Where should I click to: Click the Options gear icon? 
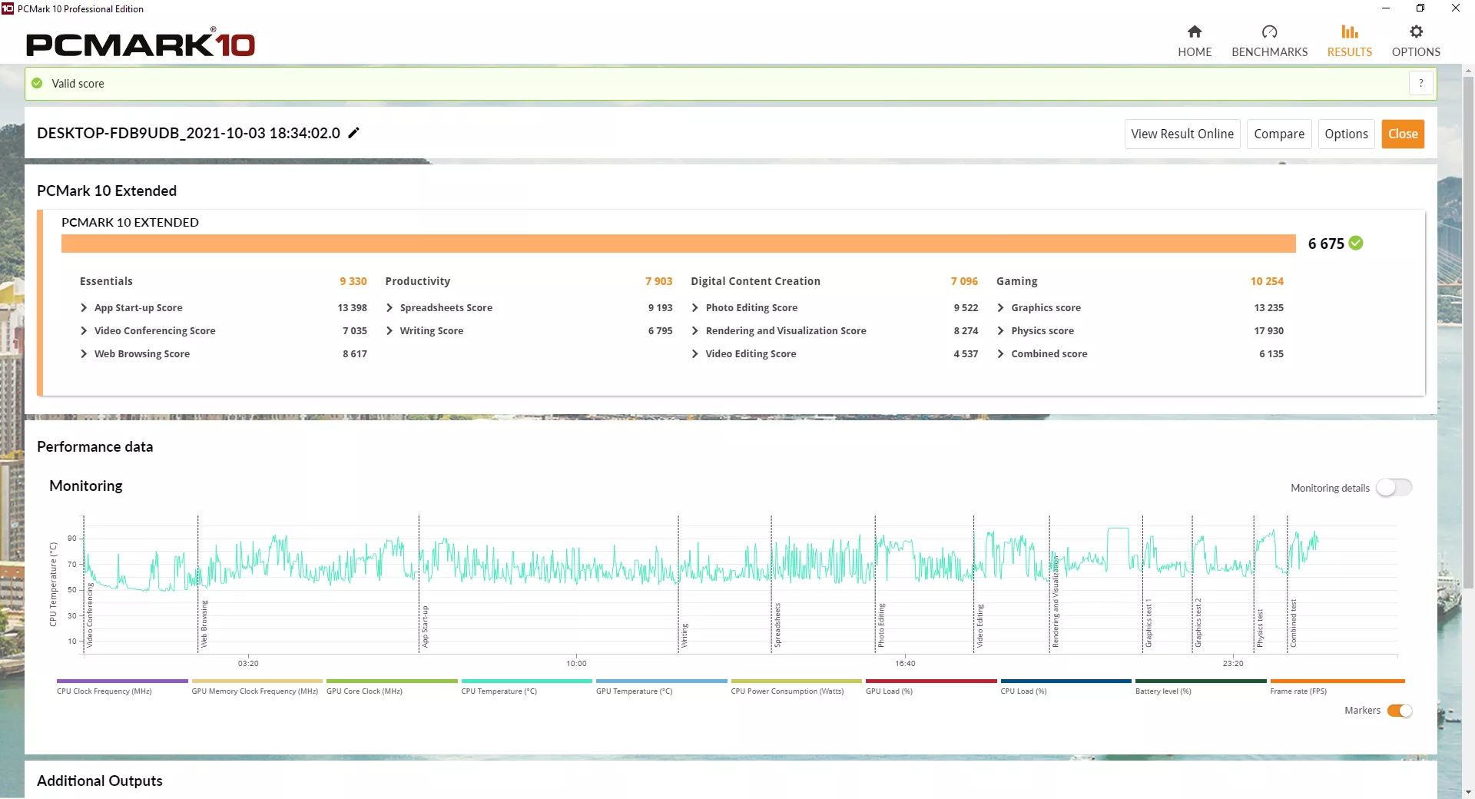(1416, 31)
